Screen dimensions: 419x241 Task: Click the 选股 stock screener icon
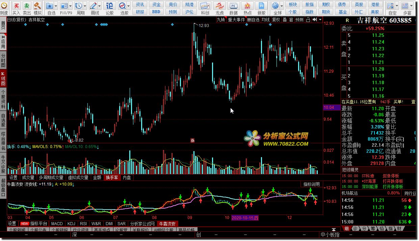point(122,6)
